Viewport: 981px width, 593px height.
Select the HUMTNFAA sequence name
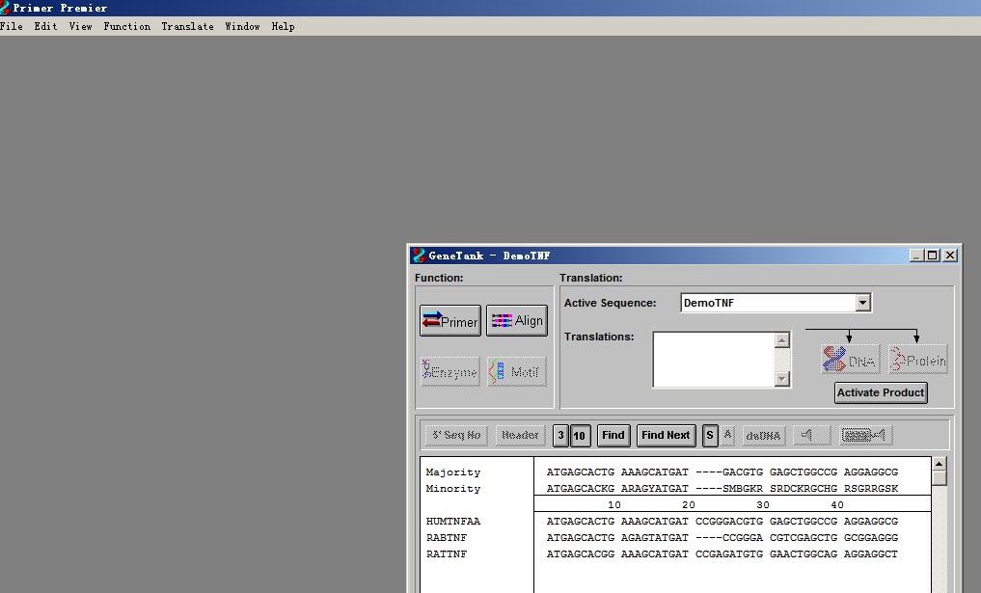pos(453,521)
